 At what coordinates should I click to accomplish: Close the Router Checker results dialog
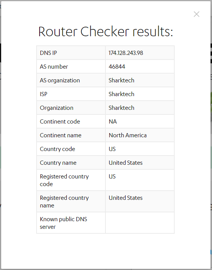[x=196, y=14]
